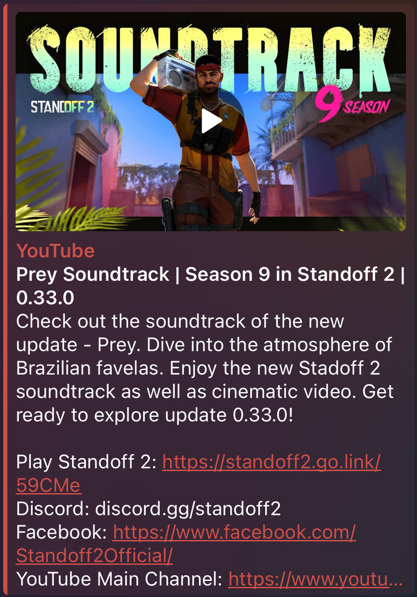
Task: Tap the "Facebook:" label text
Action: tap(62, 532)
